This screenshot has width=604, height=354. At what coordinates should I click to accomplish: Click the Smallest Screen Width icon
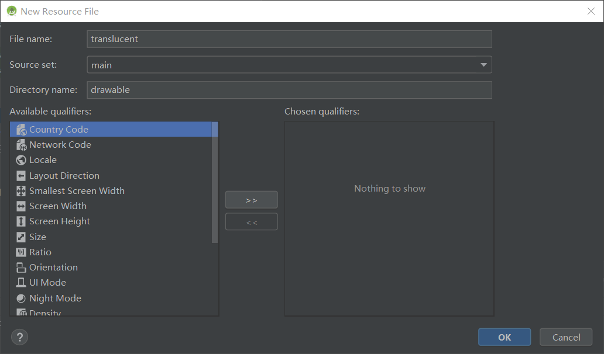[x=21, y=191]
